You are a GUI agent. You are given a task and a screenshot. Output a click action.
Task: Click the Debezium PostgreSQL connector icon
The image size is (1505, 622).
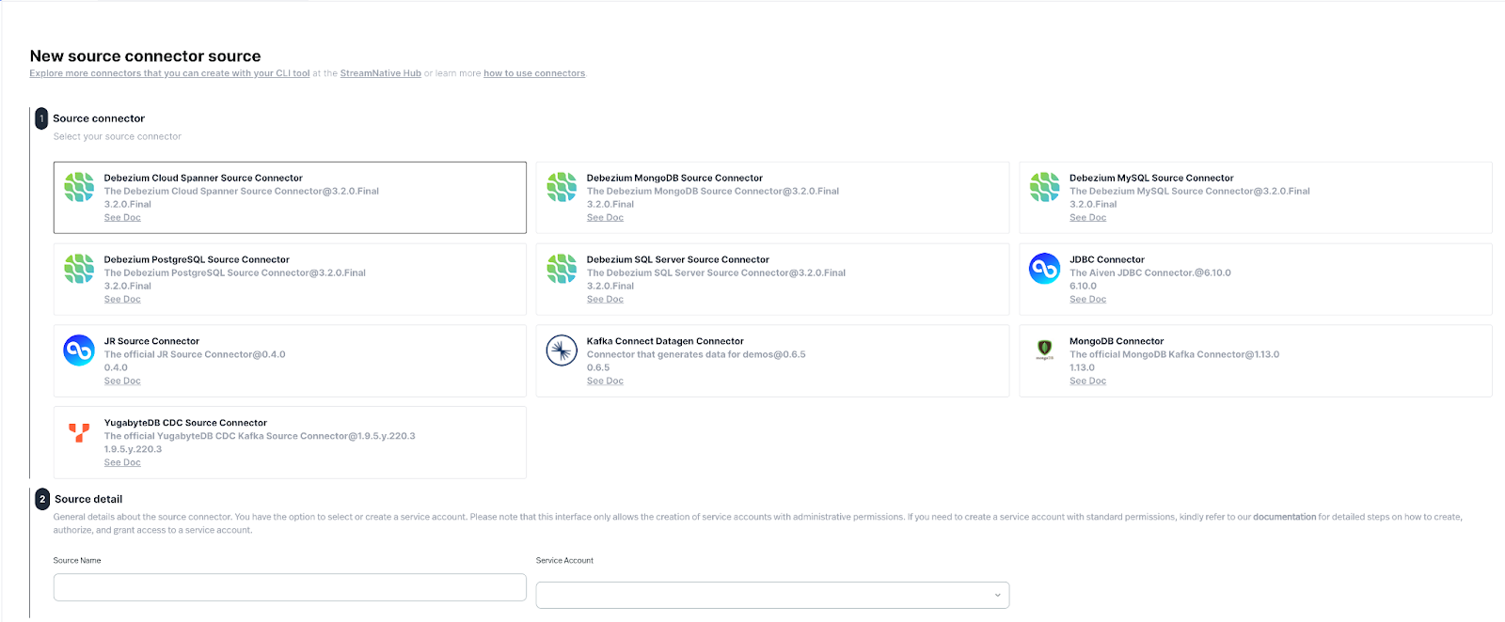(x=79, y=269)
